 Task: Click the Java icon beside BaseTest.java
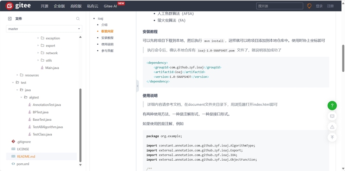click(x=30, y=119)
